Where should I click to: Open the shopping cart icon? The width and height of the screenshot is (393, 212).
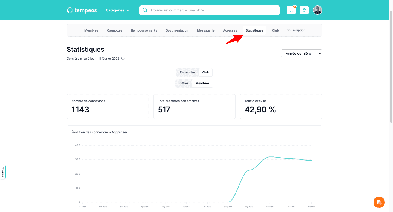[291, 10]
